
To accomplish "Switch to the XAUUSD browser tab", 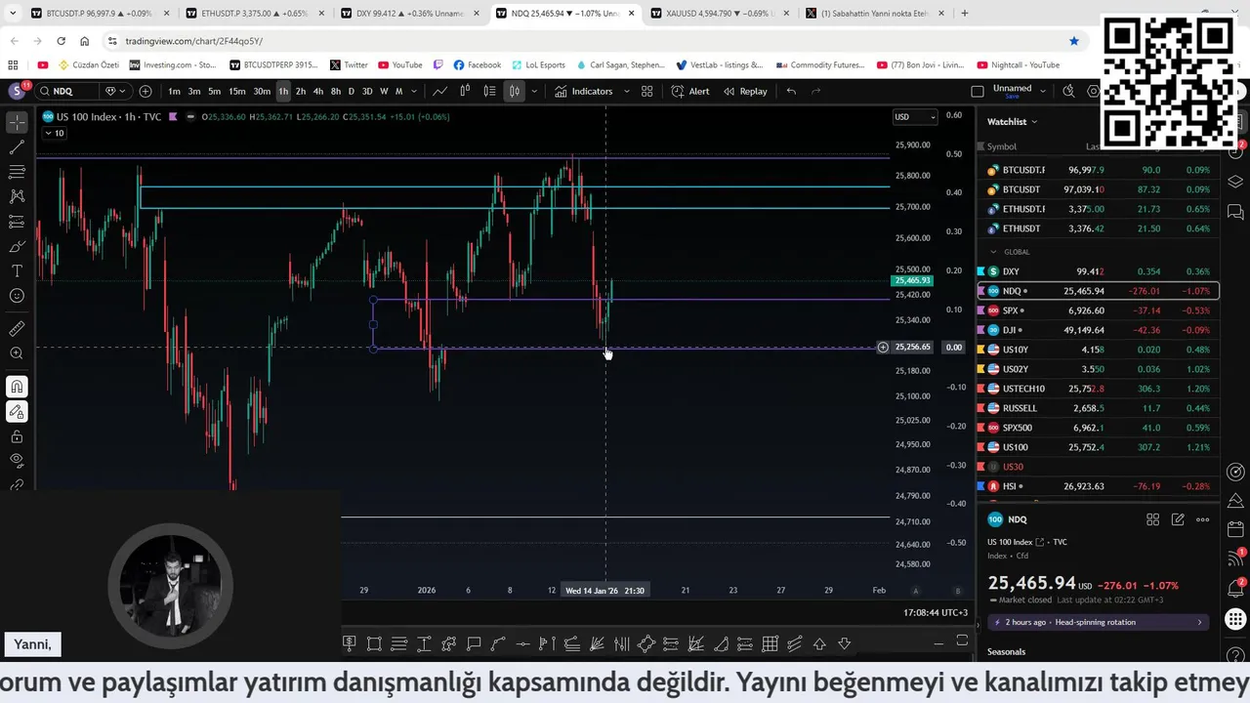I will [x=720, y=14].
